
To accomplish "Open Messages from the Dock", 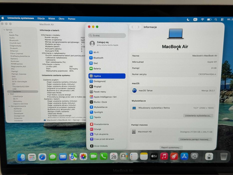I will point(53,157).
